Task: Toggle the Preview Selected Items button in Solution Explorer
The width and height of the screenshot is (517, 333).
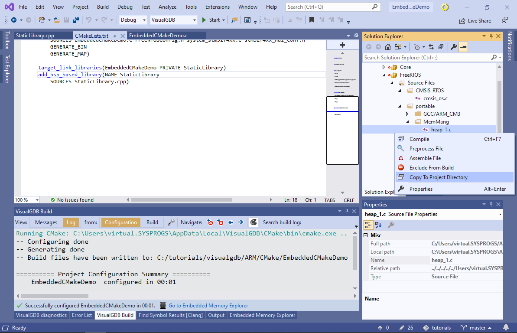Action: [463, 47]
